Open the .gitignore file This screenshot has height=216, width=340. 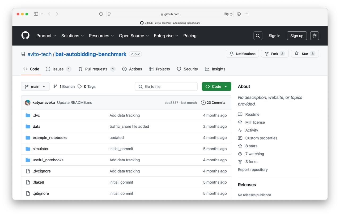[41, 193]
